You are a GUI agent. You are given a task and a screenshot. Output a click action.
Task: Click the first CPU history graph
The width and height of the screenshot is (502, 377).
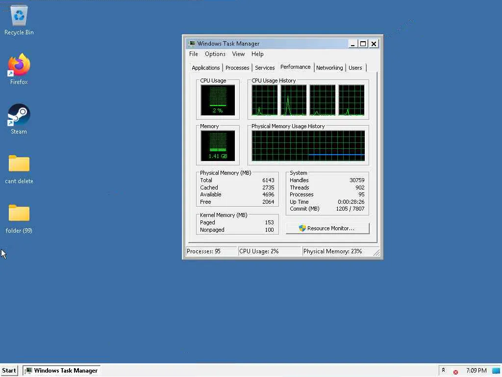pos(264,100)
